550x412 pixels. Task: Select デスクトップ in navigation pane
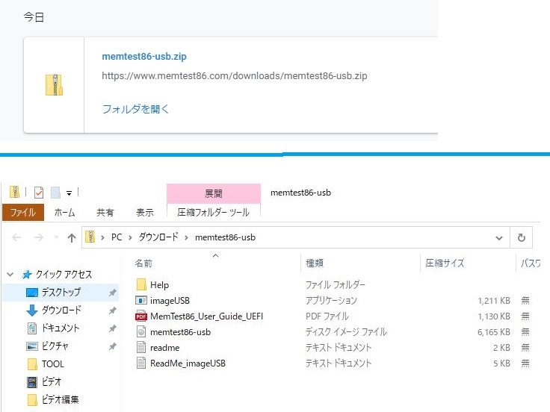[61, 292]
